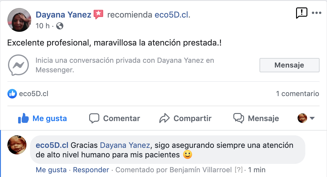Open Mensaje in the post action bar
This screenshot has height=177, width=327.
256,118
